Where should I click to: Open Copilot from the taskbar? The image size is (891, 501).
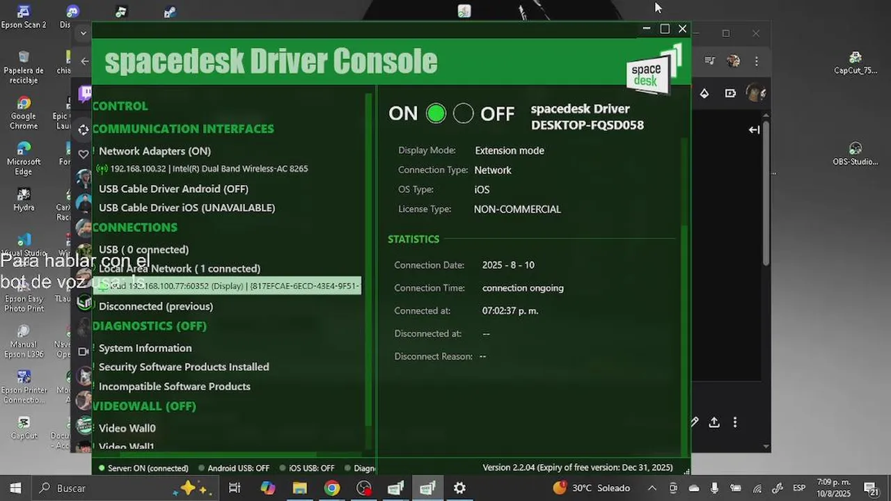click(268, 488)
